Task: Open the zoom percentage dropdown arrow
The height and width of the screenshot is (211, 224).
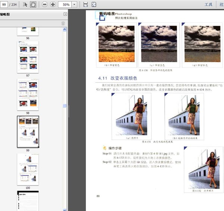Action: pos(75,4)
